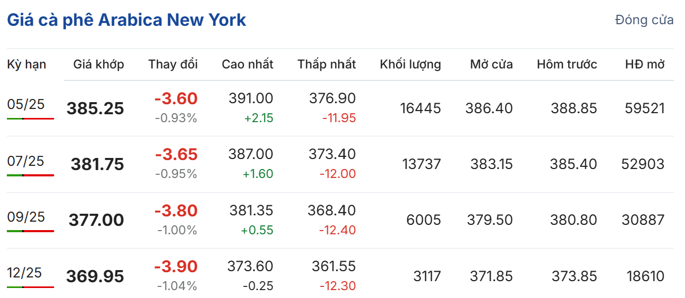
Task: Click the 'Khối lượng' column header
Action: (410, 65)
